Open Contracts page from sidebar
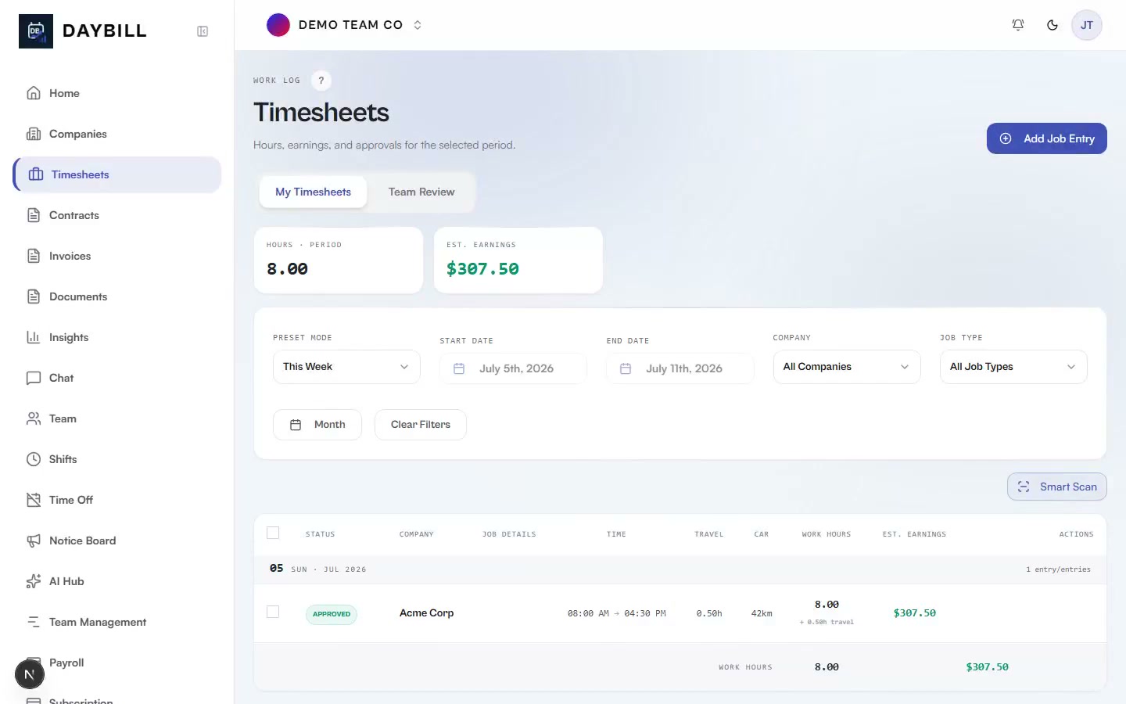This screenshot has width=1126, height=704. pos(117,215)
